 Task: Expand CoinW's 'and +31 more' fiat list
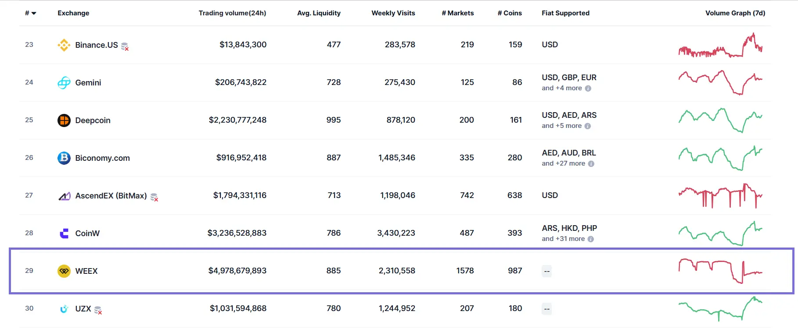(x=563, y=239)
